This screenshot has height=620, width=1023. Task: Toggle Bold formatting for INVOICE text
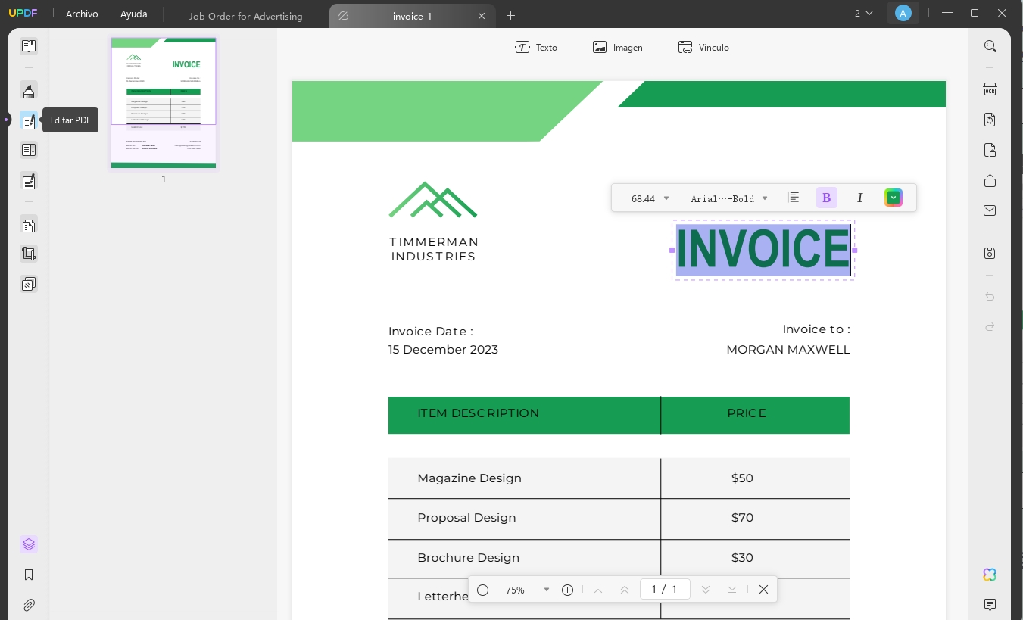tap(826, 198)
